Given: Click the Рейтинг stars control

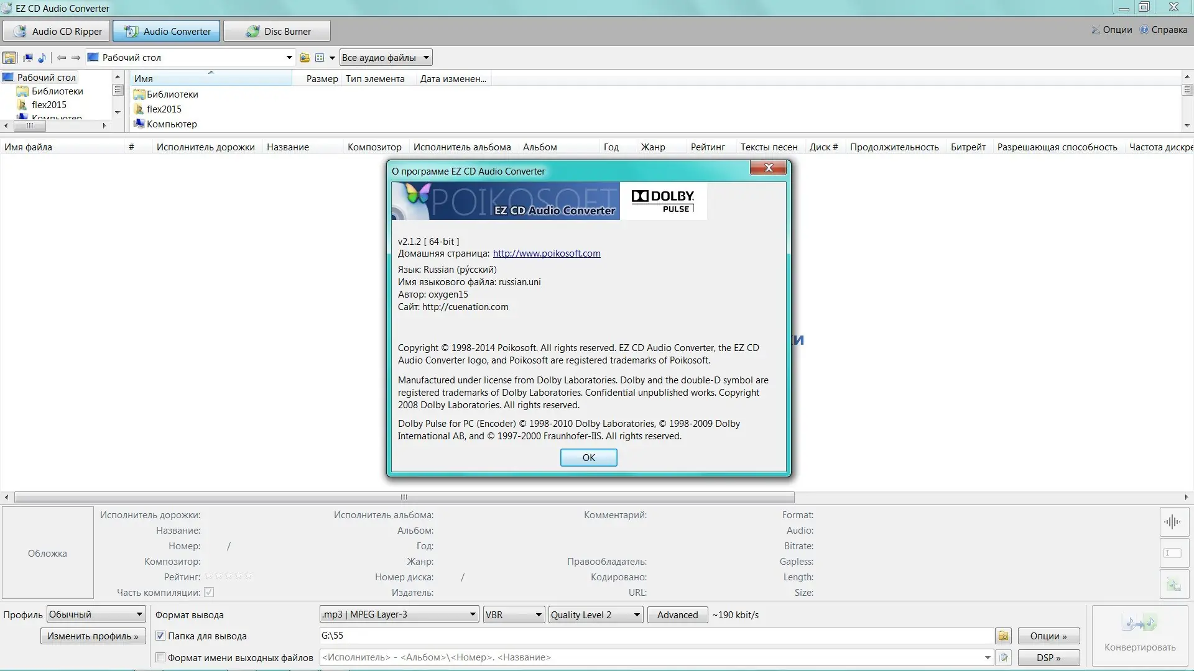Looking at the screenshot, I should click(x=229, y=577).
